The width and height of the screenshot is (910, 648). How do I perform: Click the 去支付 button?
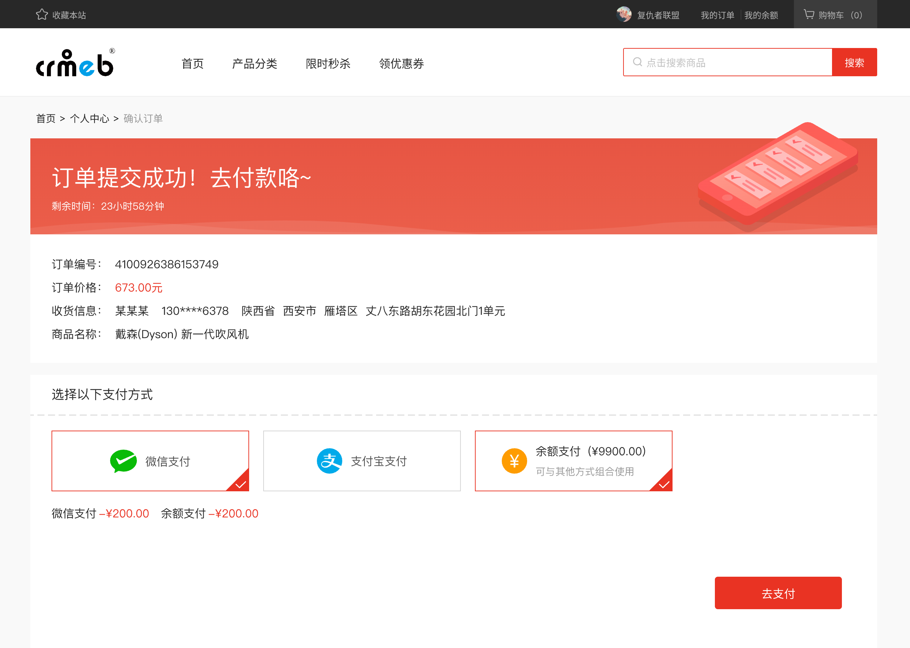click(778, 593)
